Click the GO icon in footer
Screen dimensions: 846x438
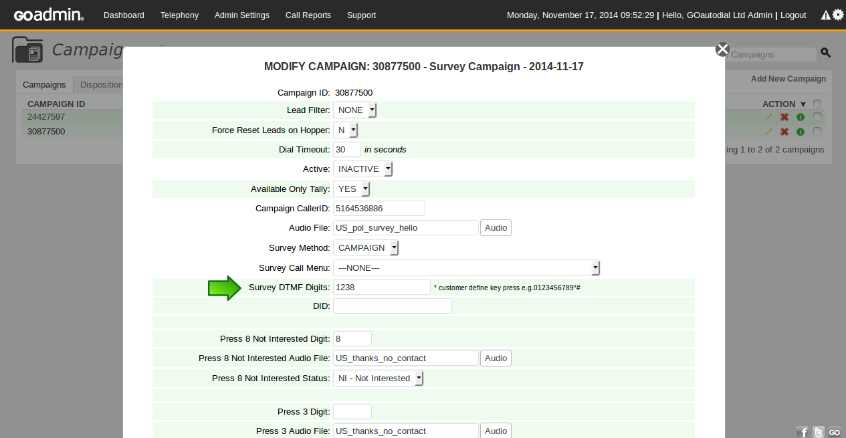tap(835, 432)
